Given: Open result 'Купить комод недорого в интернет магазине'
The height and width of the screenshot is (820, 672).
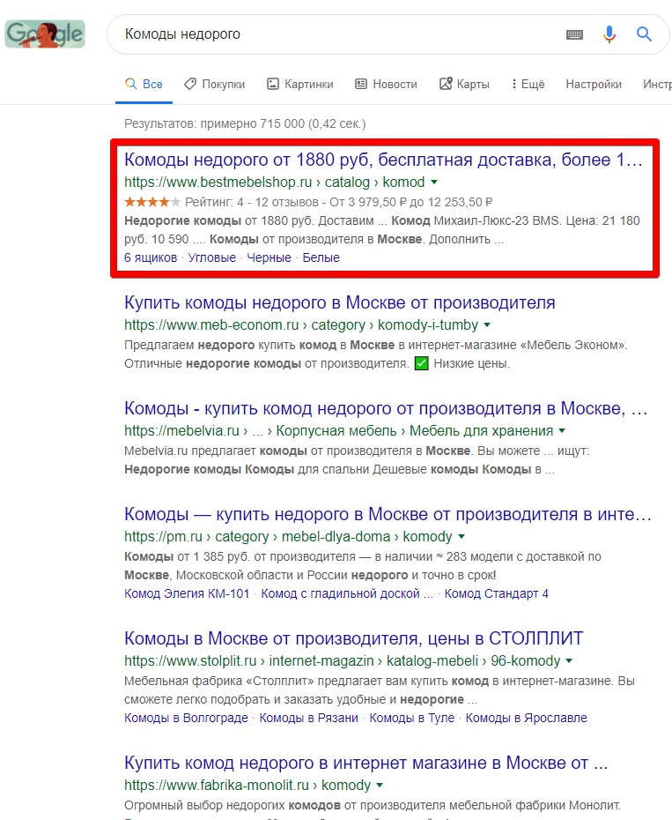Looking at the screenshot, I should 366,763.
